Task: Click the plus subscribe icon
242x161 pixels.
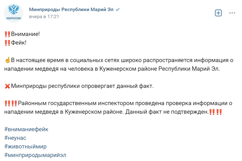Action: [x=218, y=13]
